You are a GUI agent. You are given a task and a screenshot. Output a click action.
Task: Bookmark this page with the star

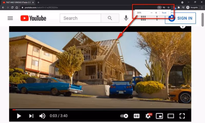(x=169, y=7)
